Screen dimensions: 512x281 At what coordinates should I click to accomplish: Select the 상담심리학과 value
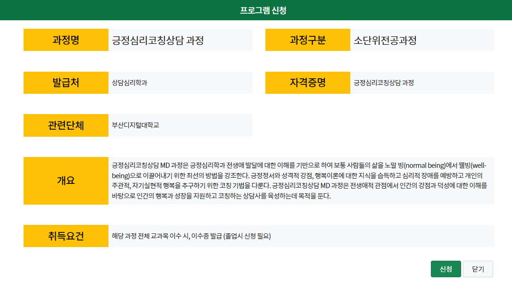point(130,83)
